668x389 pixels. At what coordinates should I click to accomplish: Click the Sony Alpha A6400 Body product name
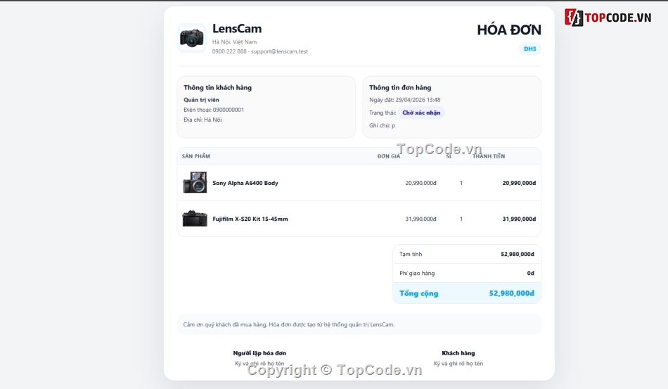[245, 183]
